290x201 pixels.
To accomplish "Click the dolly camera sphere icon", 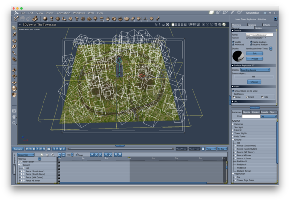I will click(14, 88).
